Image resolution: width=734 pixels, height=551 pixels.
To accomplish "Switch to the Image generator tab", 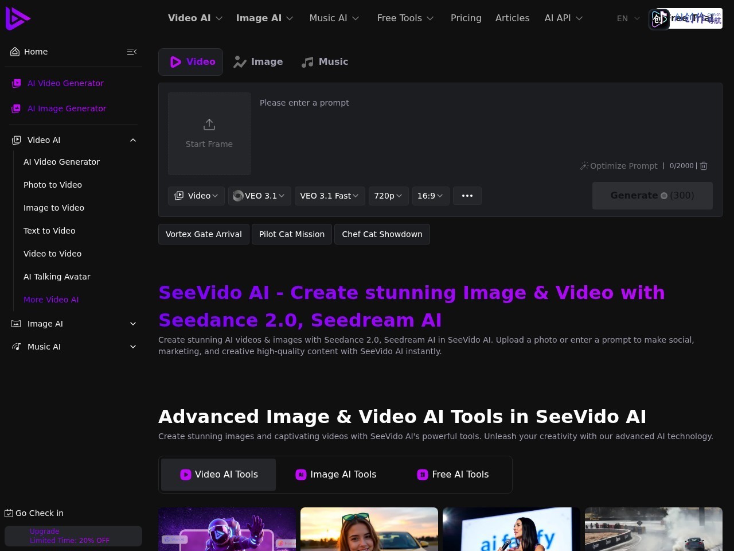I will point(258,62).
